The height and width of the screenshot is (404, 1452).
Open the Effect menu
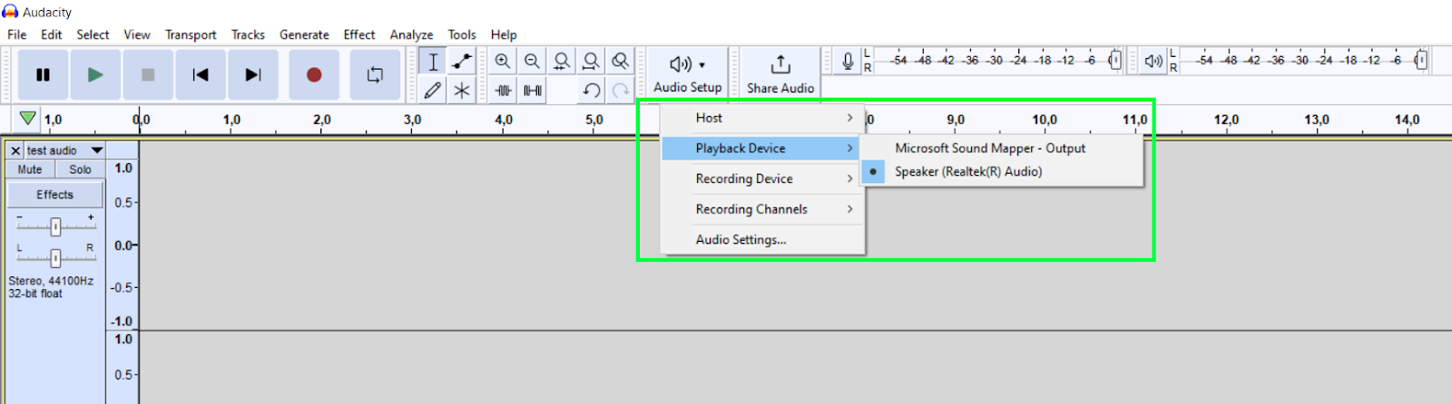click(359, 34)
